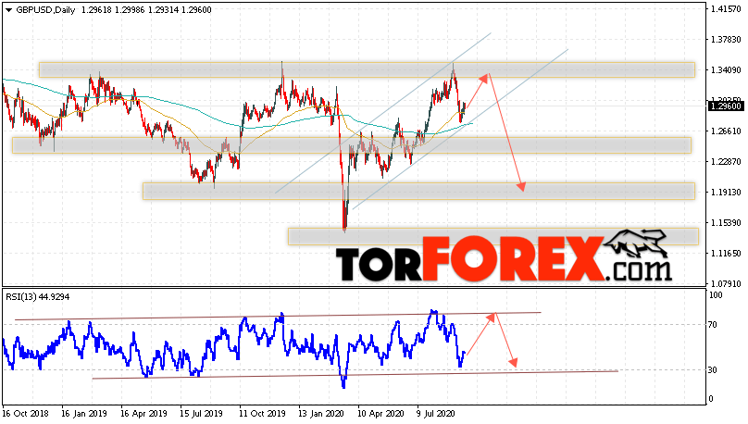Select the GBPUSD,Daily chart title
This screenshot has height=424, width=748.
45,10
